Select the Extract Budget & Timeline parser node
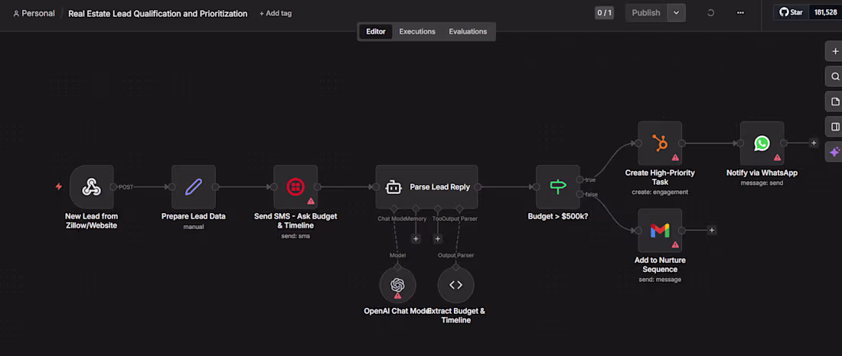 point(456,285)
